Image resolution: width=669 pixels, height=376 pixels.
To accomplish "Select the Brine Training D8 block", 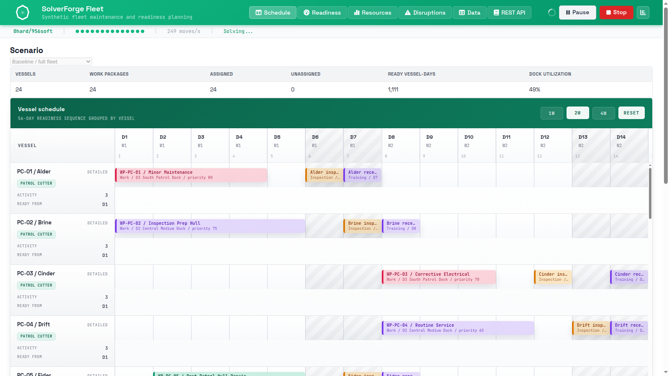I will (401, 226).
